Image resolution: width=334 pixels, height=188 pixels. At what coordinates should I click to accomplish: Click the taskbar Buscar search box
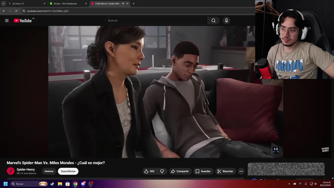[29, 184]
